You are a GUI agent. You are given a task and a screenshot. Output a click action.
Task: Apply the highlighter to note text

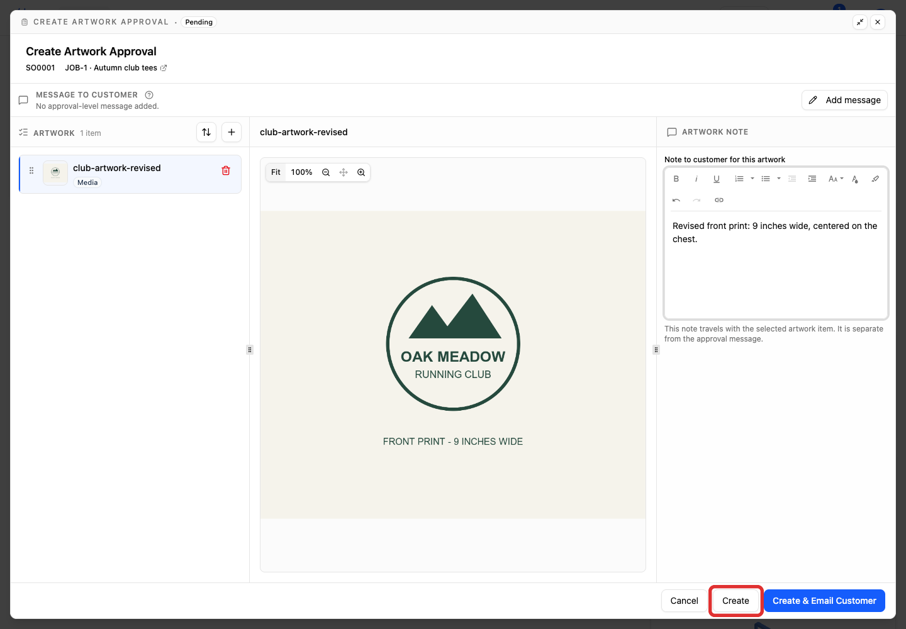[875, 179]
